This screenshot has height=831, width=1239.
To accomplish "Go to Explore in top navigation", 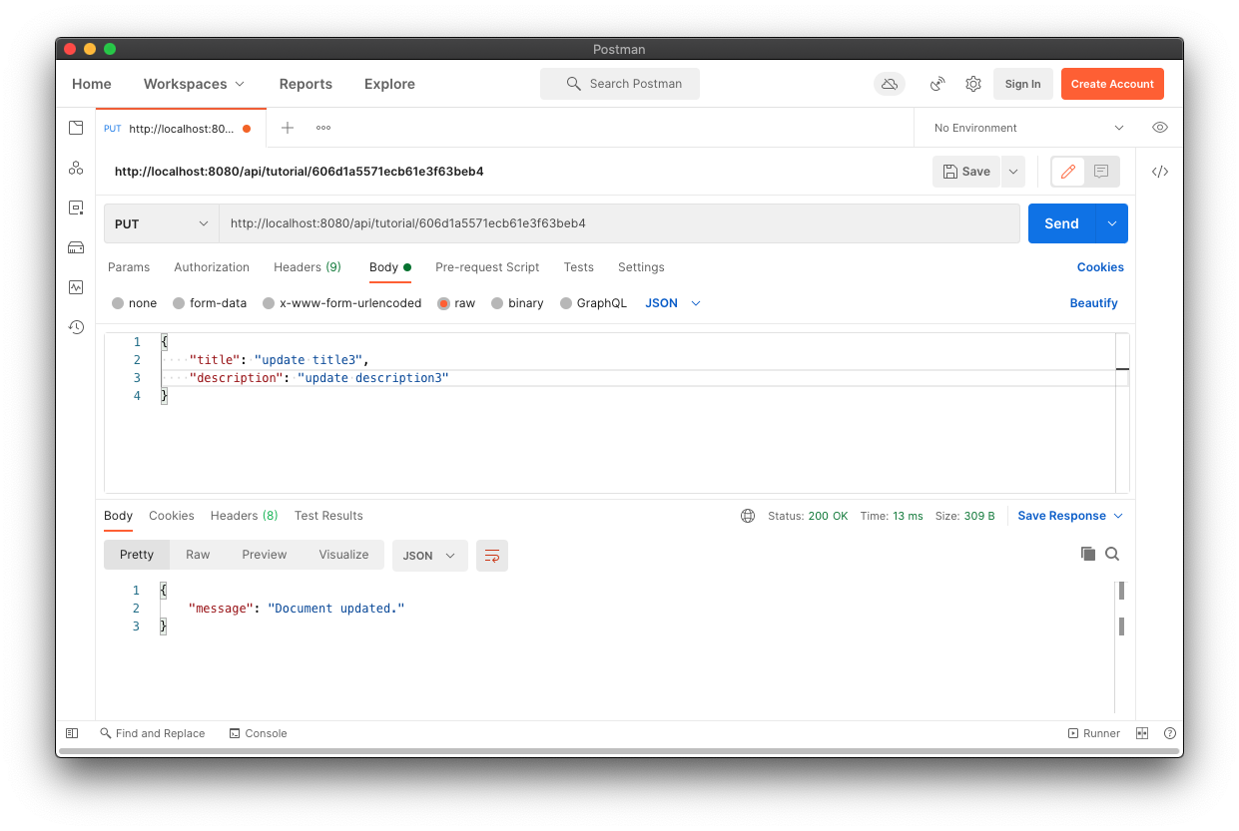I will click(389, 84).
